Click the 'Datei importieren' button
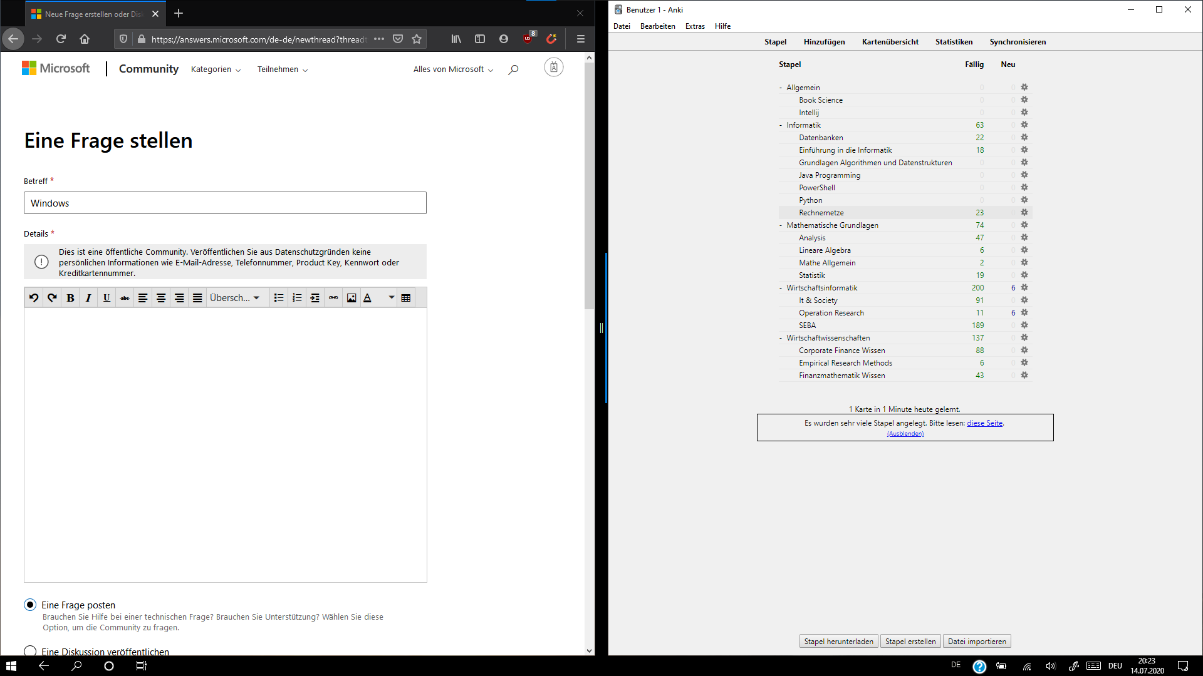The height and width of the screenshot is (676, 1203). pos(977,642)
